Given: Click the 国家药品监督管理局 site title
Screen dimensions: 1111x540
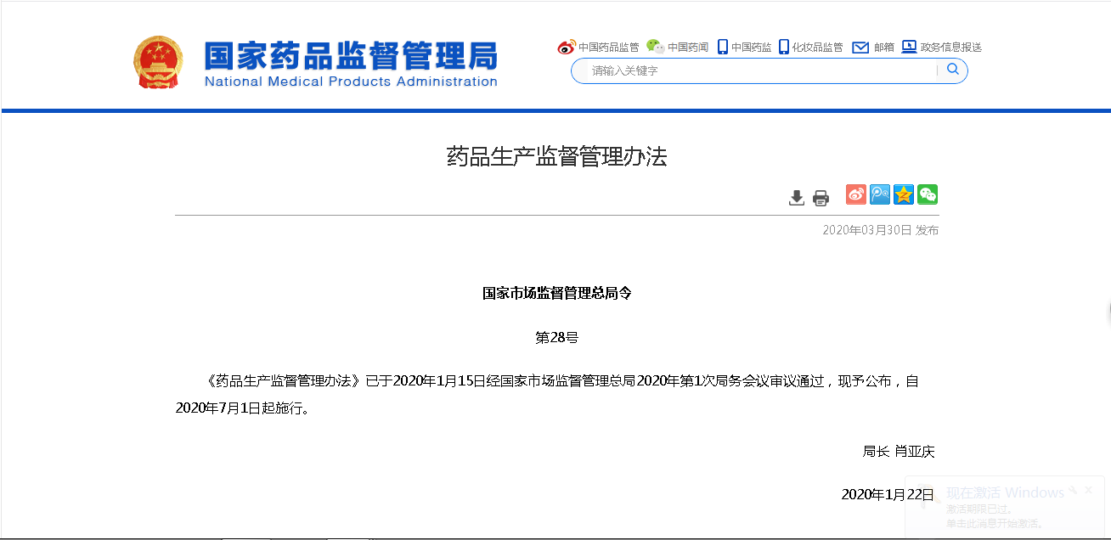Looking at the screenshot, I should [x=350, y=56].
